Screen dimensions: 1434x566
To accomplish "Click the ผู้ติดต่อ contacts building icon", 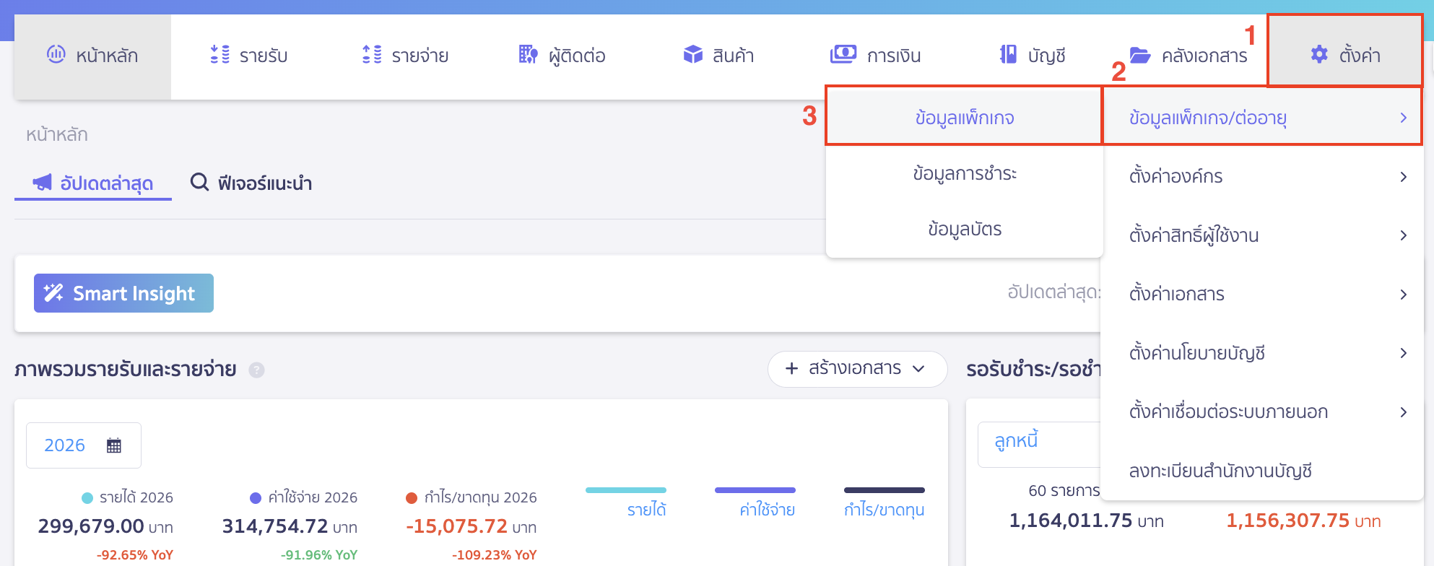I will click(528, 55).
